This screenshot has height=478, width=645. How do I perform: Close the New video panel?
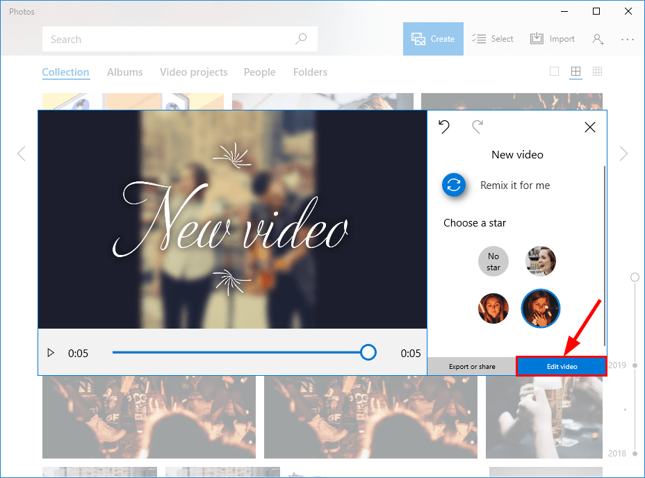click(x=590, y=127)
